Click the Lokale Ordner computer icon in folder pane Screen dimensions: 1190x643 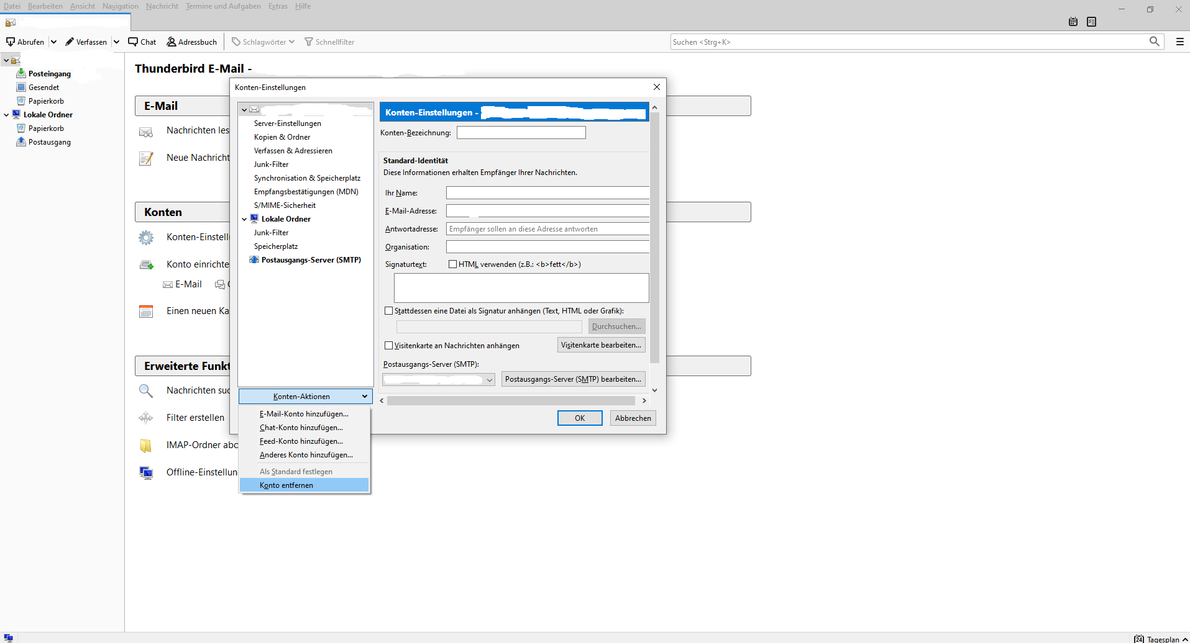tap(16, 114)
